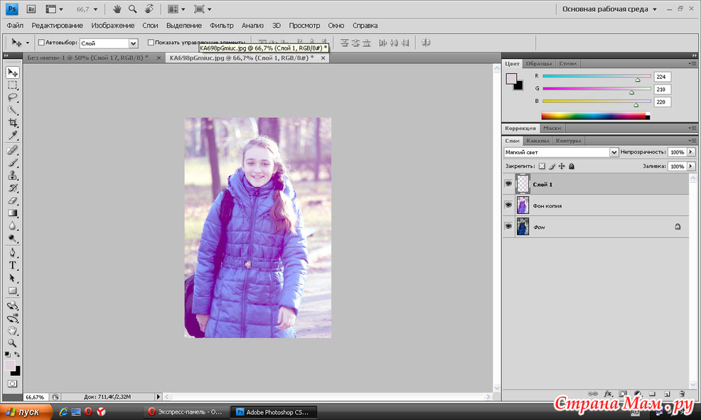Click the Rotate View tool in application bar
The image size is (701, 420).
(149, 9)
